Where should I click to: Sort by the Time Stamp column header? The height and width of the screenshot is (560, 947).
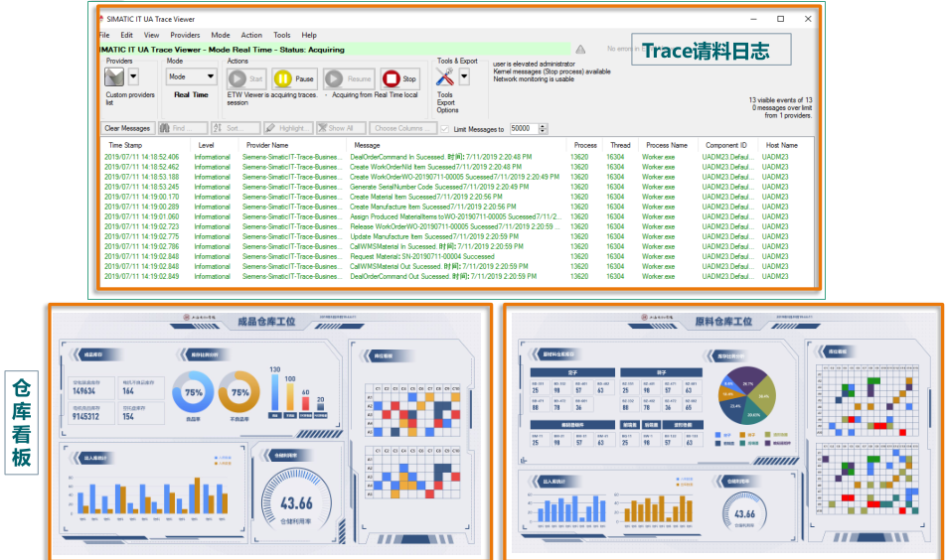[125, 145]
